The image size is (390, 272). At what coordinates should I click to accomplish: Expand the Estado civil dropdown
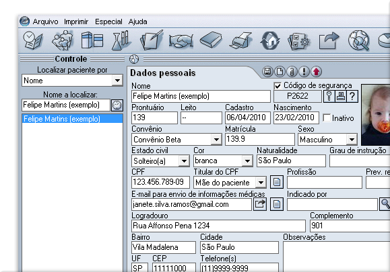pyautogui.click(x=184, y=161)
